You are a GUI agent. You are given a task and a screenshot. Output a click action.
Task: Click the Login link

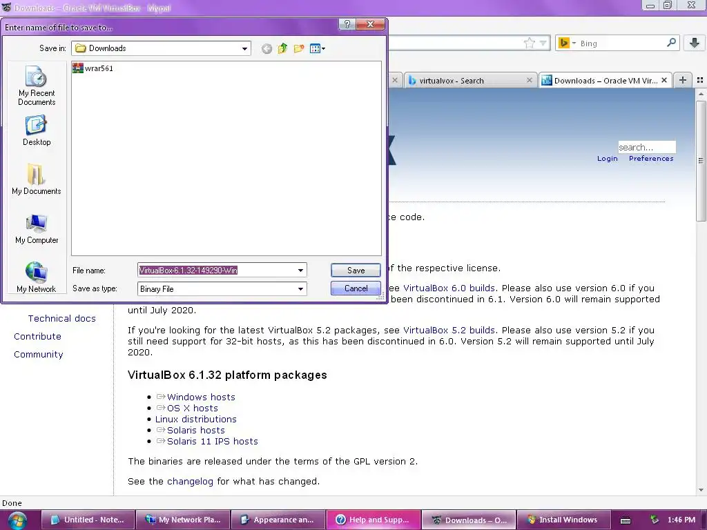[x=608, y=159]
